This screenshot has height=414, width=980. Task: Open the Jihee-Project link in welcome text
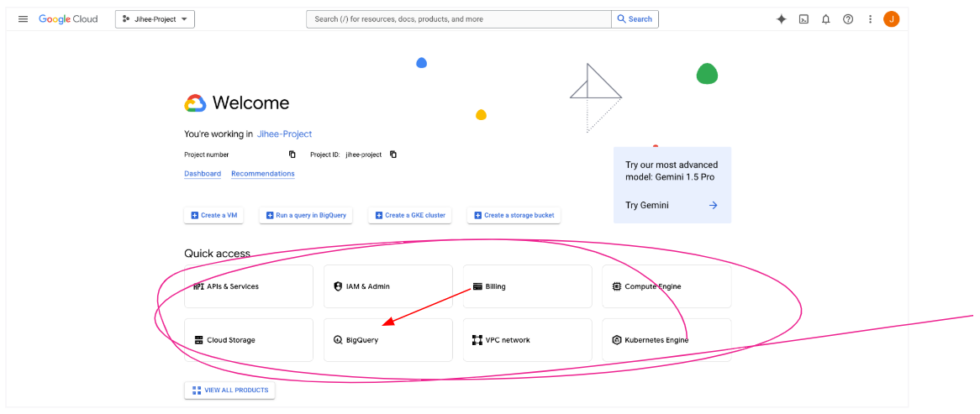284,134
